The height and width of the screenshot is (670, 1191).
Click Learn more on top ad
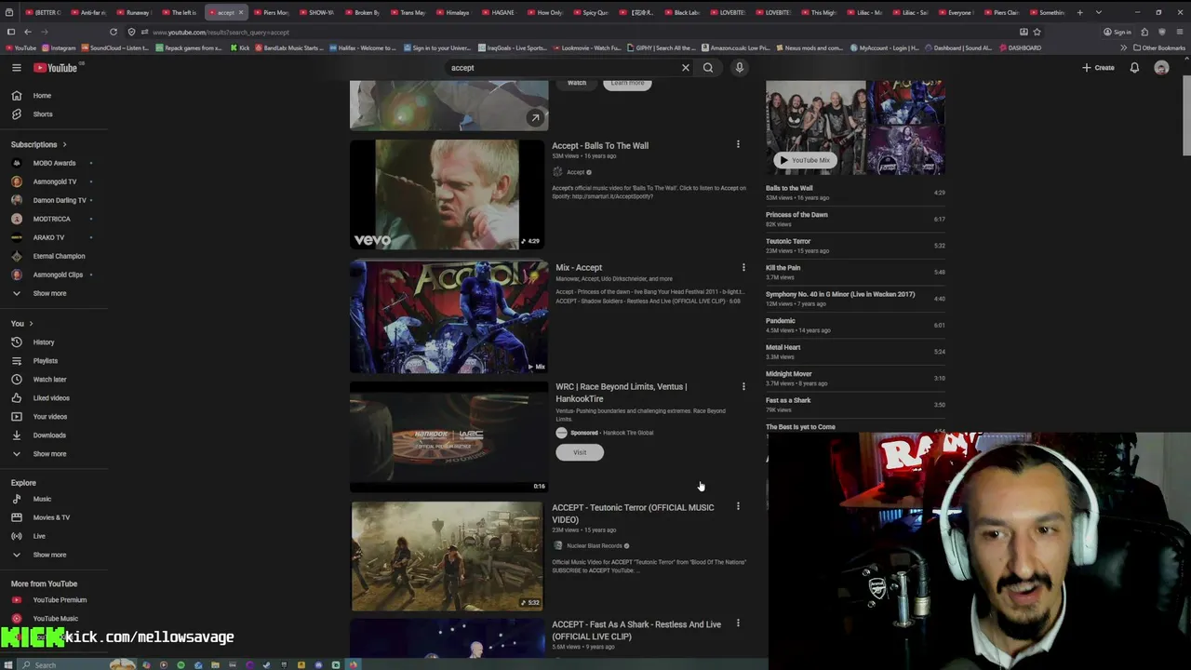pyautogui.click(x=627, y=83)
